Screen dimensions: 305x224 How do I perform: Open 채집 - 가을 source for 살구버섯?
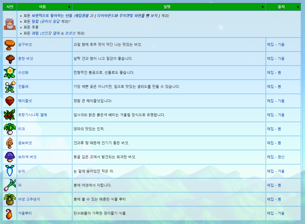pyautogui.click(x=276, y=45)
